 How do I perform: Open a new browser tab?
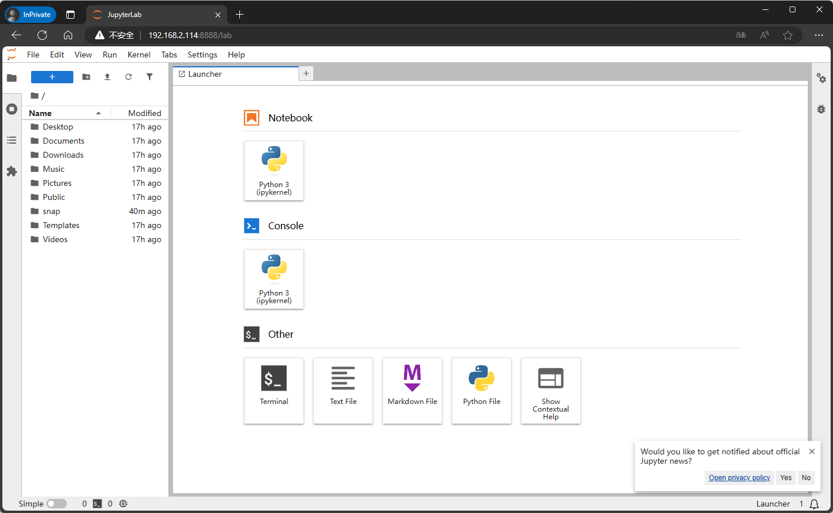239,15
